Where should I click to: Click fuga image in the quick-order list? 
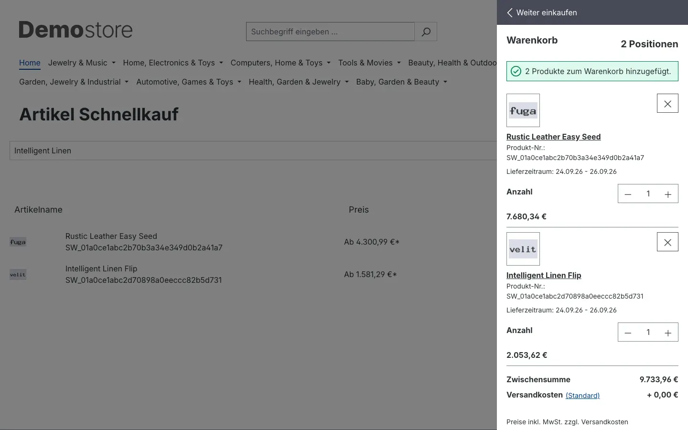point(18,242)
